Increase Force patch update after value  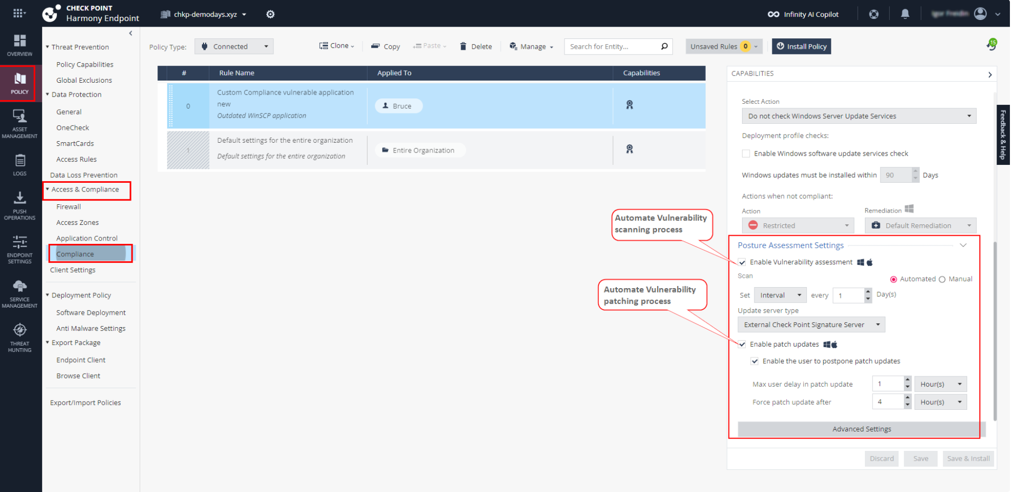pos(908,398)
